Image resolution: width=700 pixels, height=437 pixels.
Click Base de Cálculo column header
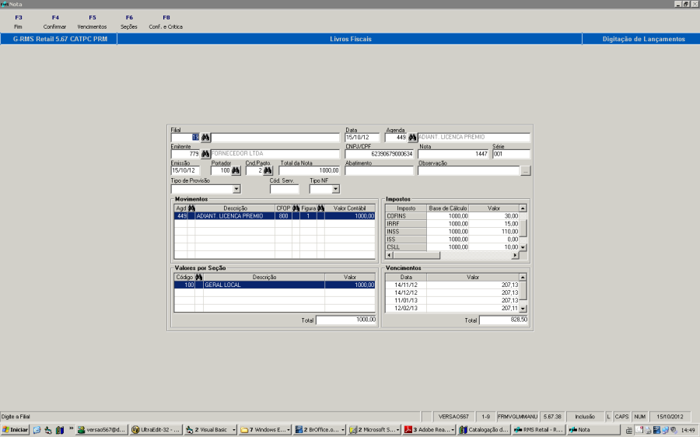448,208
